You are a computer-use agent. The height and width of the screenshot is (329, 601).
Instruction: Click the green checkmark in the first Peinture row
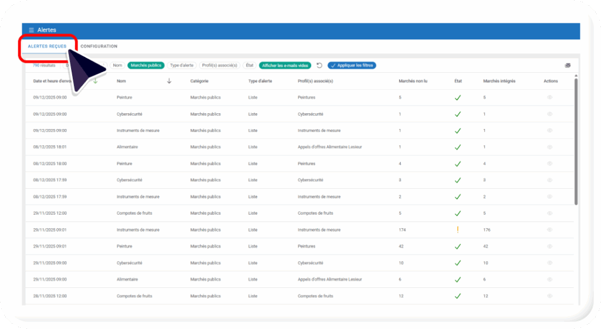(x=458, y=98)
